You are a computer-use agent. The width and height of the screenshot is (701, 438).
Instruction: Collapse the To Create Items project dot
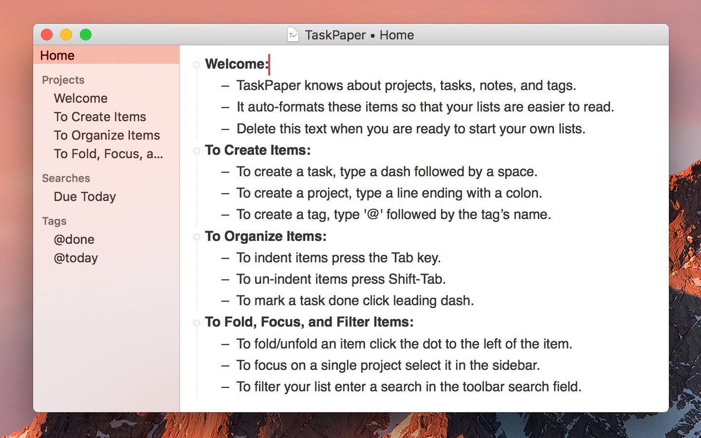click(x=197, y=151)
